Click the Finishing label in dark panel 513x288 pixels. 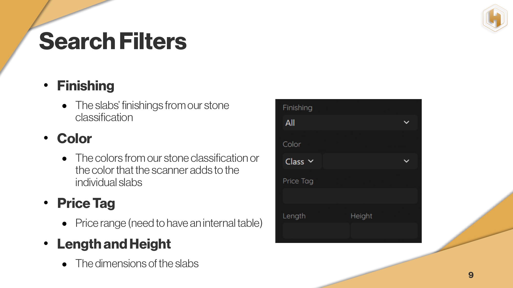tap(297, 108)
